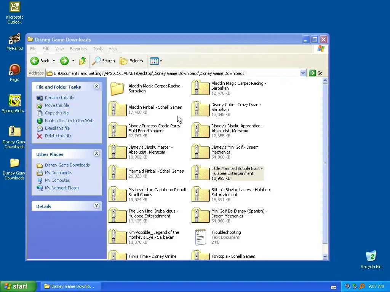Select Disney Princess Castle Party zip
The image size is (390, 292).
point(117,130)
